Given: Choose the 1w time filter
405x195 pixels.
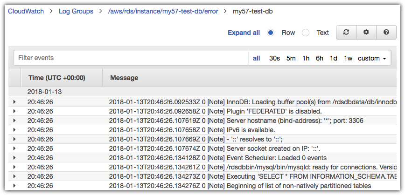Looking at the screenshot, I should [x=348, y=59].
